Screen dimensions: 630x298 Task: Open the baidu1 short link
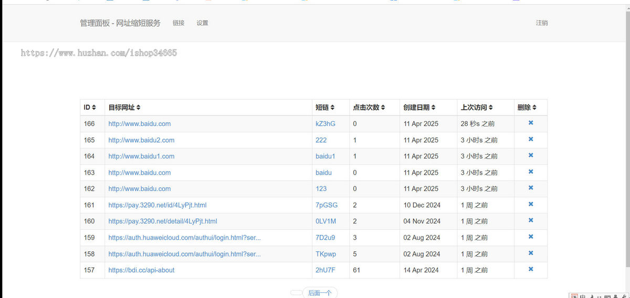coord(325,156)
